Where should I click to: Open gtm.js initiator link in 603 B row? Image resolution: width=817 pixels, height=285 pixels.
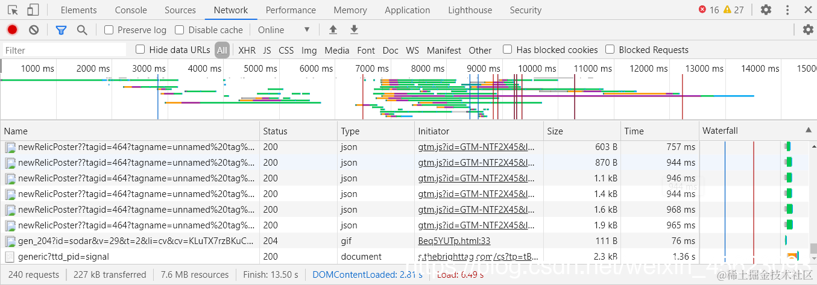coord(476,147)
